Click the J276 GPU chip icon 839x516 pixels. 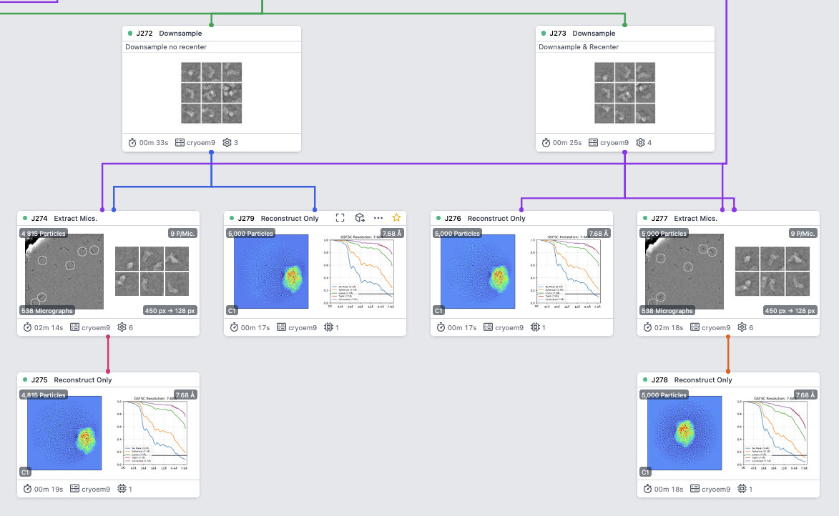[535, 327]
